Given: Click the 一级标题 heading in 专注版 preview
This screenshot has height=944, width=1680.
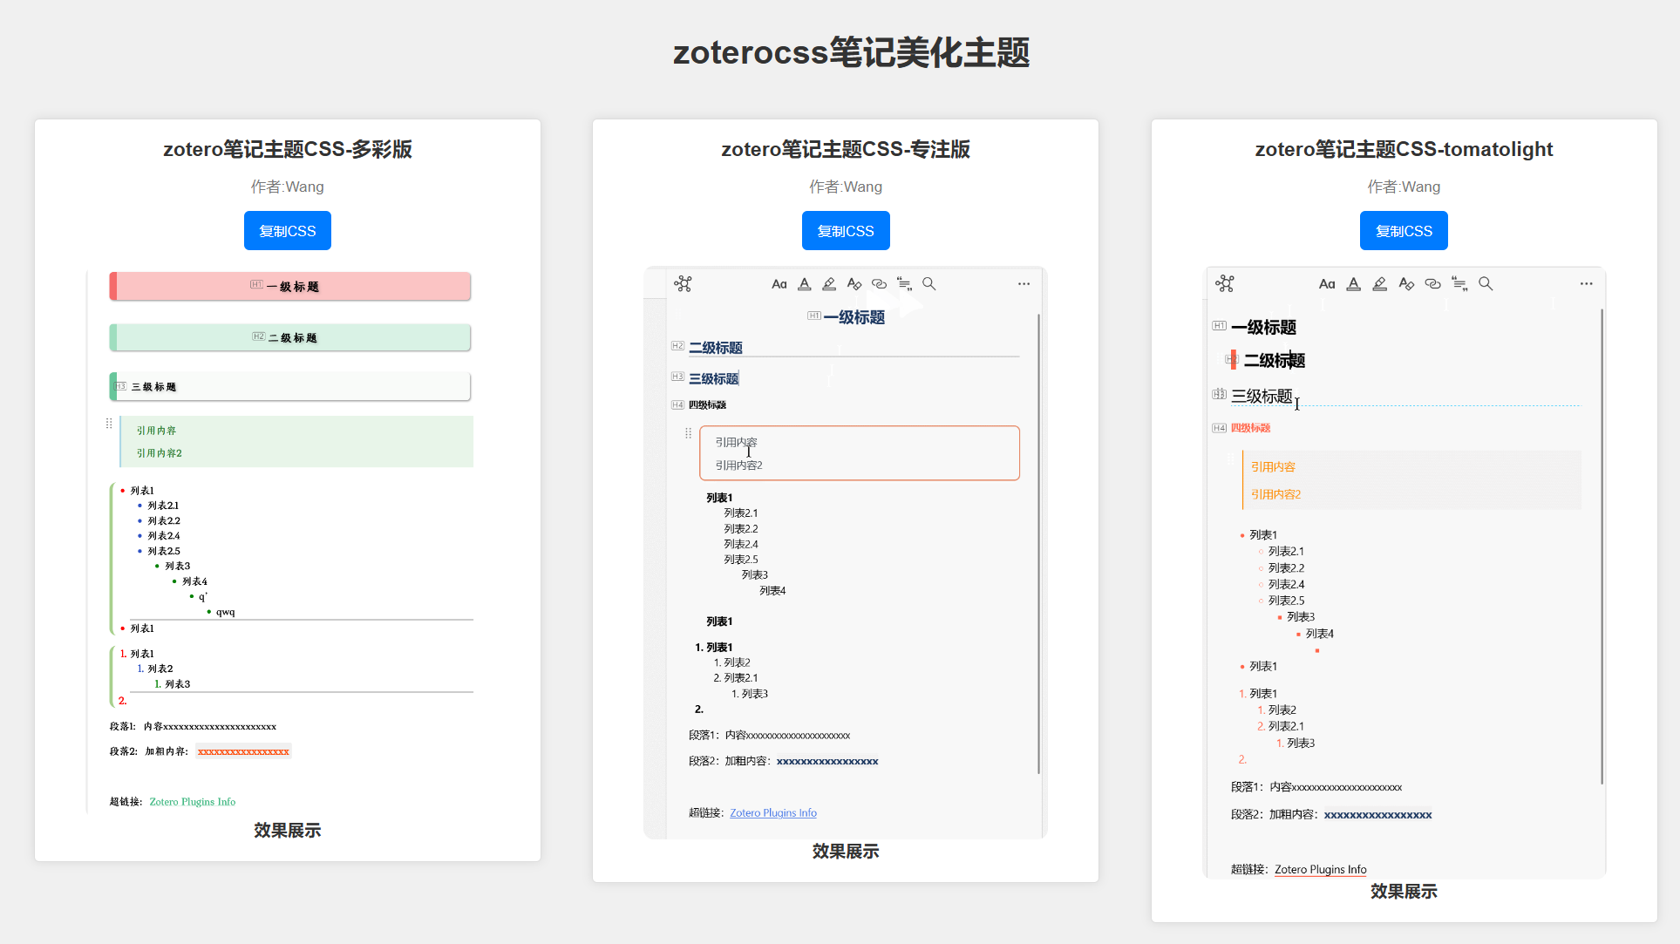Looking at the screenshot, I should [854, 317].
